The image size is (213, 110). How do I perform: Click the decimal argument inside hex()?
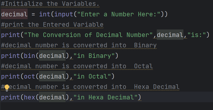click(x=52, y=97)
